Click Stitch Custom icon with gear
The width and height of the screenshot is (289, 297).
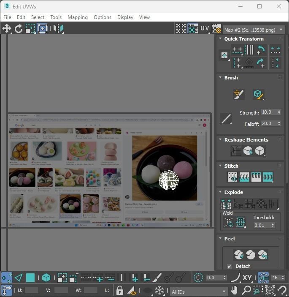232,177
